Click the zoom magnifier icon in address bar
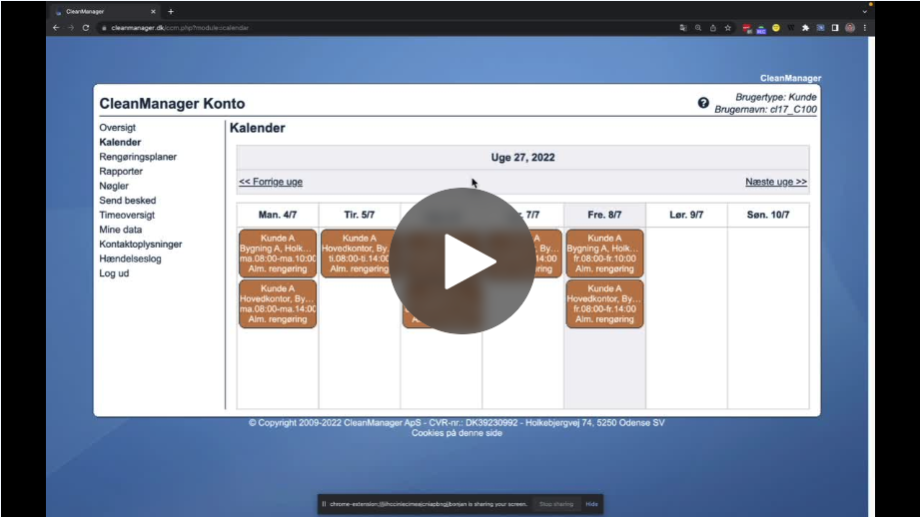 [x=698, y=28]
